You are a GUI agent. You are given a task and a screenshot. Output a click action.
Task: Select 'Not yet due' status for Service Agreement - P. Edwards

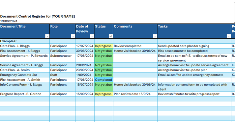tap(104, 58)
